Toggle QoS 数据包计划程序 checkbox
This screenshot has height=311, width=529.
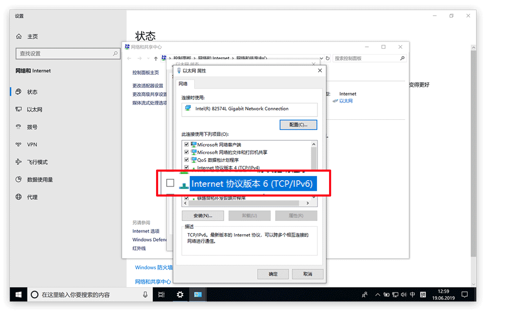coord(186,159)
